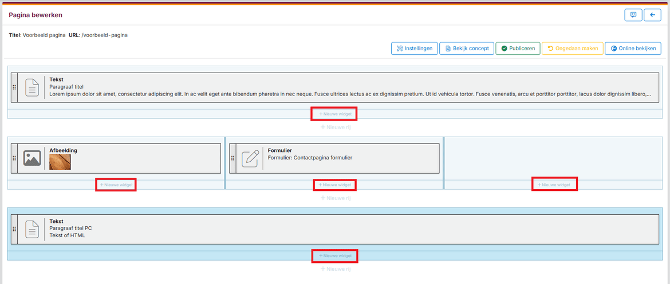Go back using the left arrow button

coord(652,15)
